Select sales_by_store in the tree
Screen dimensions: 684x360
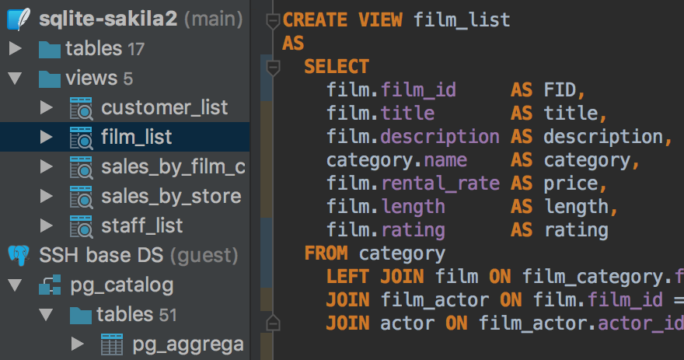[x=125, y=196]
